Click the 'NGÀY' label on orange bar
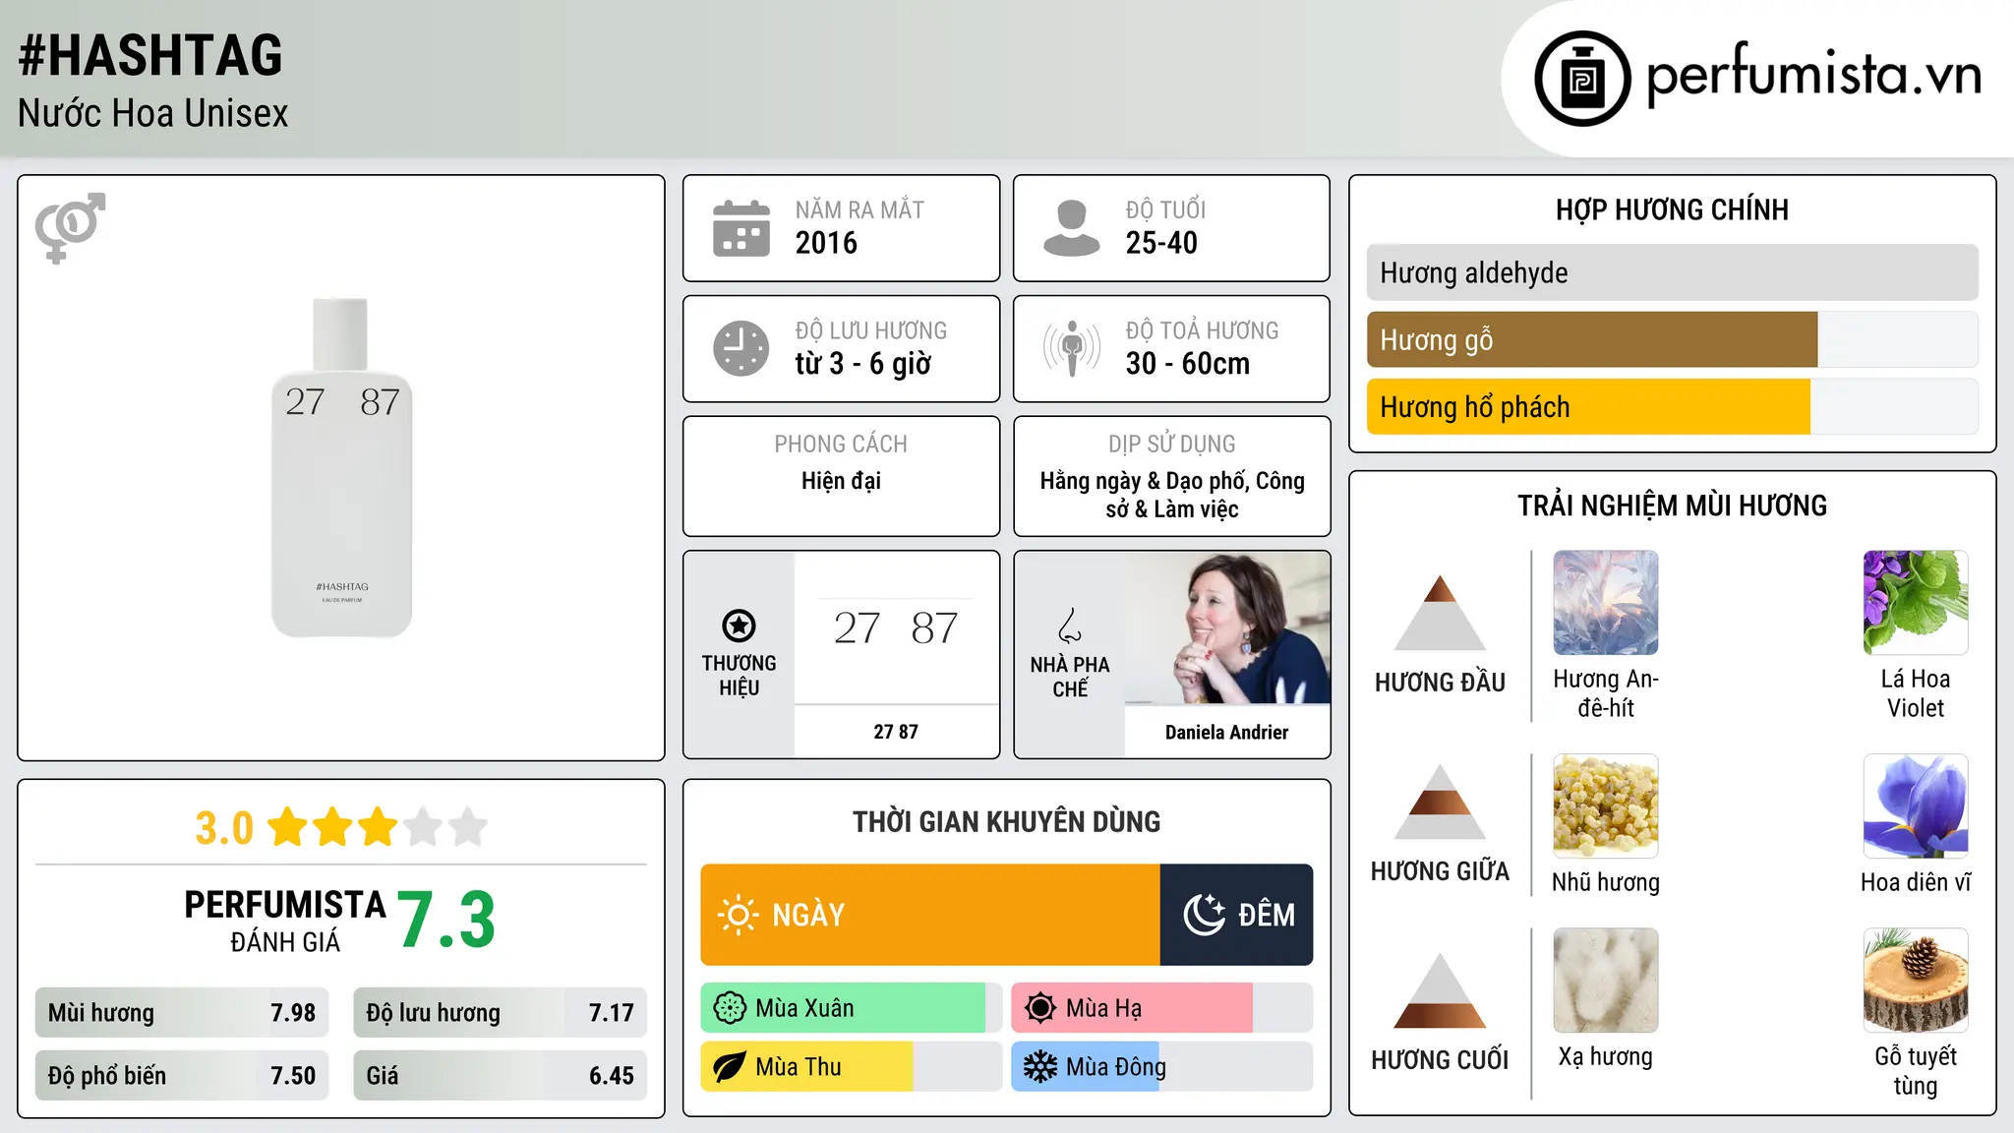Viewport: 2014px width, 1133px height. (x=808, y=915)
